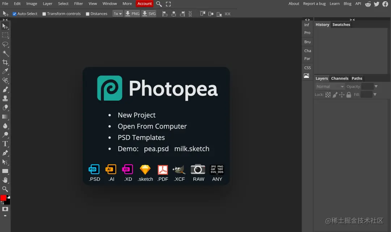Collapse the left toolbar with arrows
Image resolution: width=391 pixels, height=232 pixels.
pyautogui.click(x=5, y=20)
